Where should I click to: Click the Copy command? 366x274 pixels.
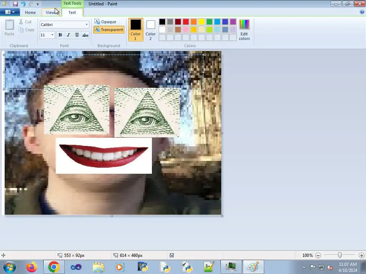(26, 30)
